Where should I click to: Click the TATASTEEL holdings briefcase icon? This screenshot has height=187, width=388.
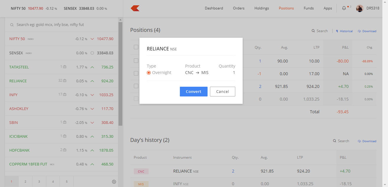click(65, 67)
